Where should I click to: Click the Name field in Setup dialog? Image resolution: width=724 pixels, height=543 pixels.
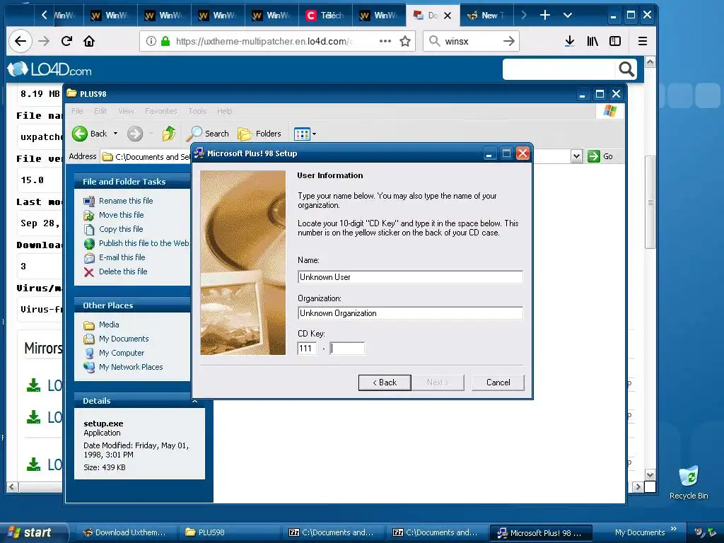pyautogui.click(x=410, y=277)
